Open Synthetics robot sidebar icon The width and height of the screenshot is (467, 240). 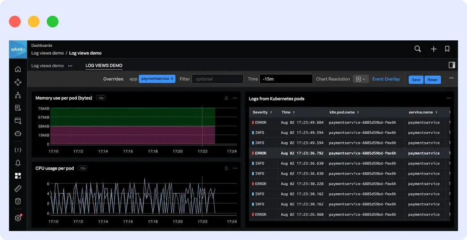[x=18, y=134]
